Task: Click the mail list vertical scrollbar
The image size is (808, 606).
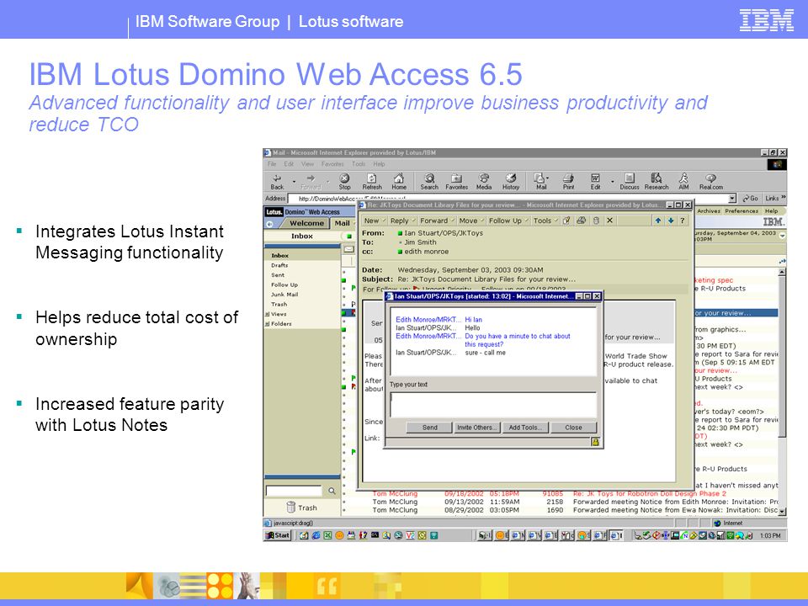Action: 782,391
